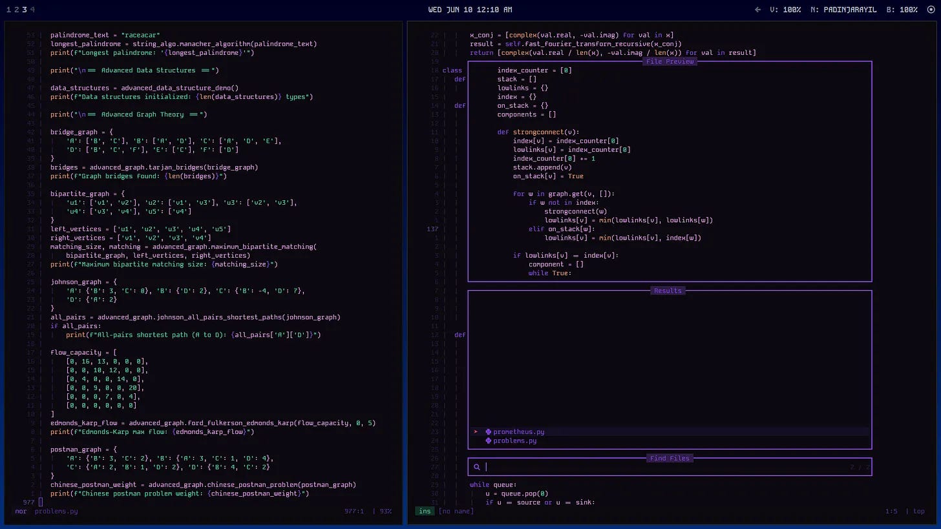
Task: Click the circular power icon in top bar
Action: click(931, 10)
